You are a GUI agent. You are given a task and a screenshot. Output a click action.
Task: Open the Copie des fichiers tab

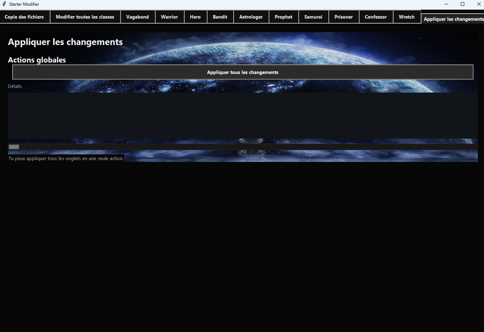pyautogui.click(x=25, y=17)
